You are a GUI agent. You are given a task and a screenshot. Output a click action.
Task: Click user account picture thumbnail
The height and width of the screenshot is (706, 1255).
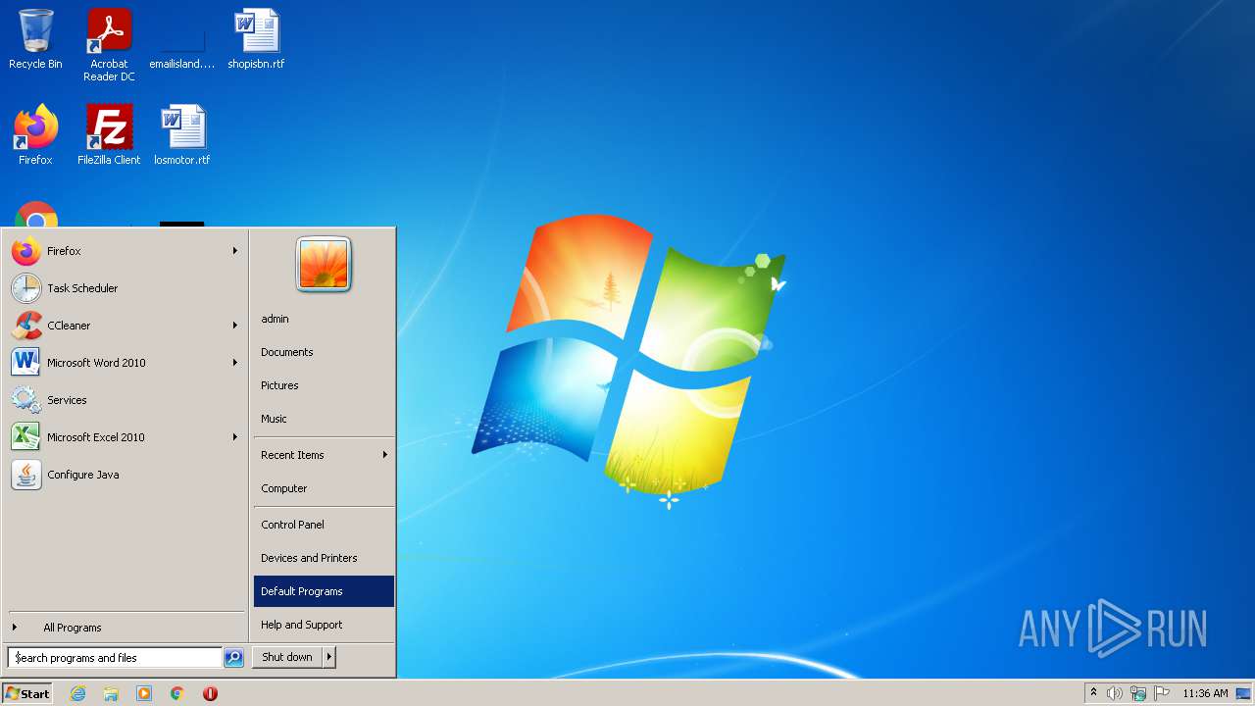click(x=324, y=265)
